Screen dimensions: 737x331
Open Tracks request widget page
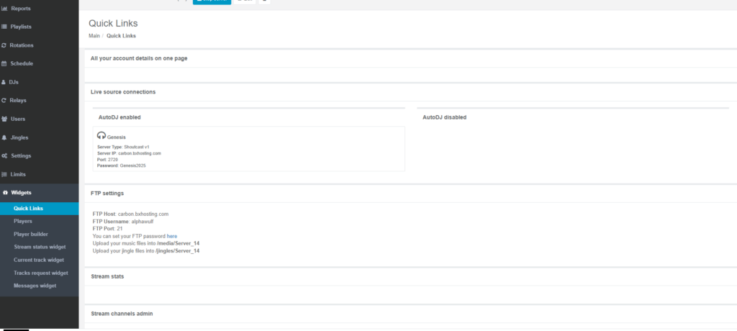(x=40, y=273)
